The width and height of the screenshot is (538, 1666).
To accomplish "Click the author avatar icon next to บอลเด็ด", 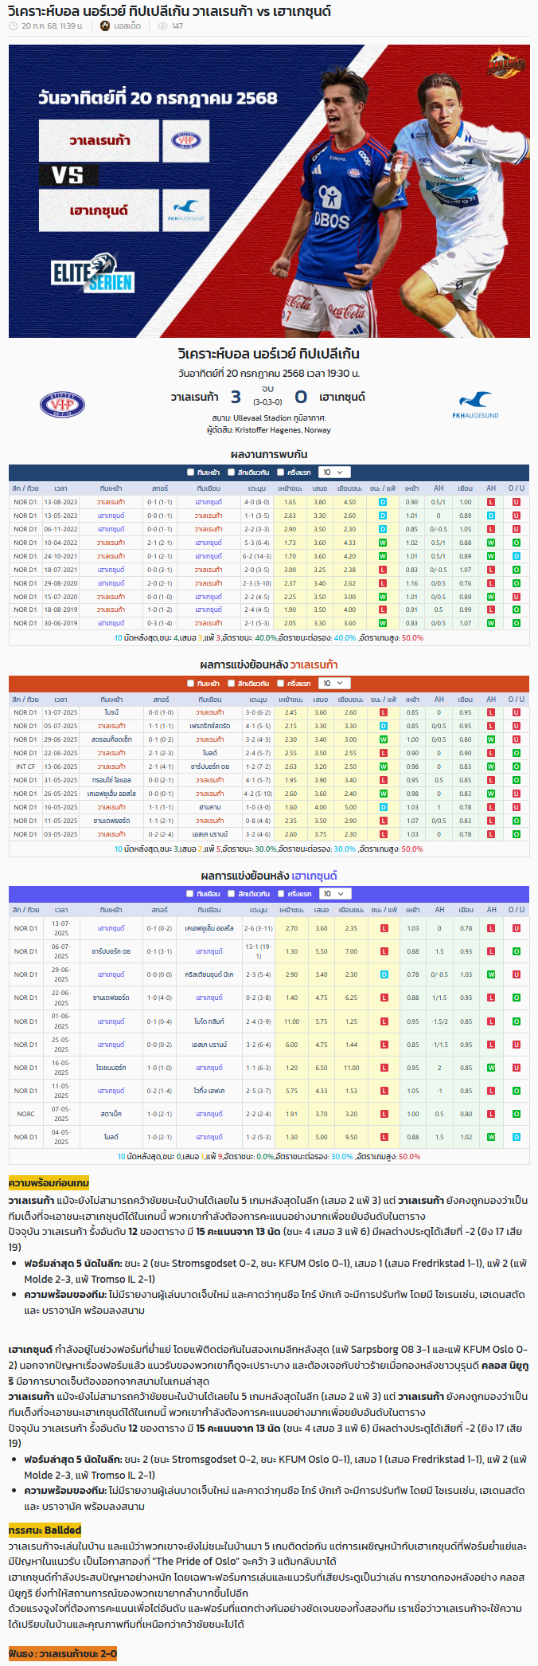I will pyautogui.click(x=105, y=26).
